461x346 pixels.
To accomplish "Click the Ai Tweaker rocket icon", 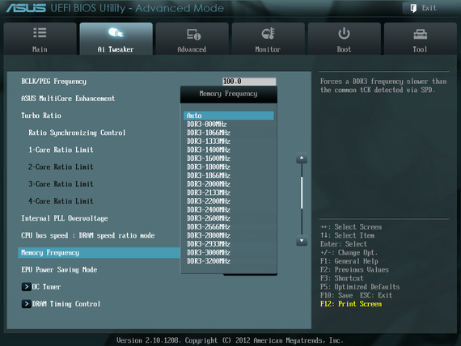I will (116, 32).
